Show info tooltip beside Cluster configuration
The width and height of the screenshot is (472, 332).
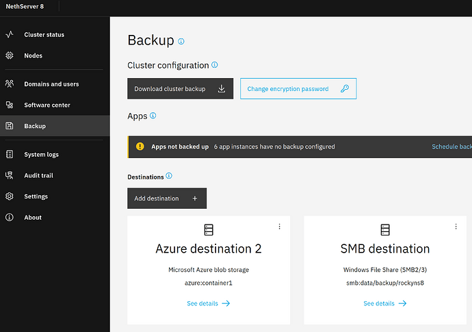[x=215, y=65]
